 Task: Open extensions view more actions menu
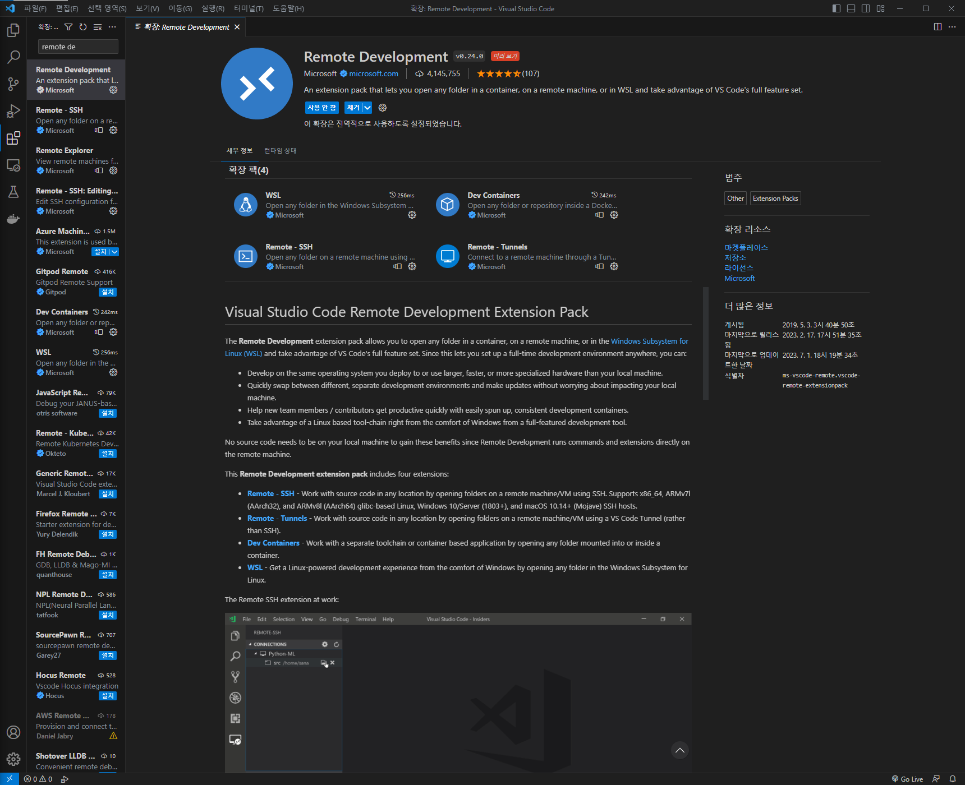[112, 27]
